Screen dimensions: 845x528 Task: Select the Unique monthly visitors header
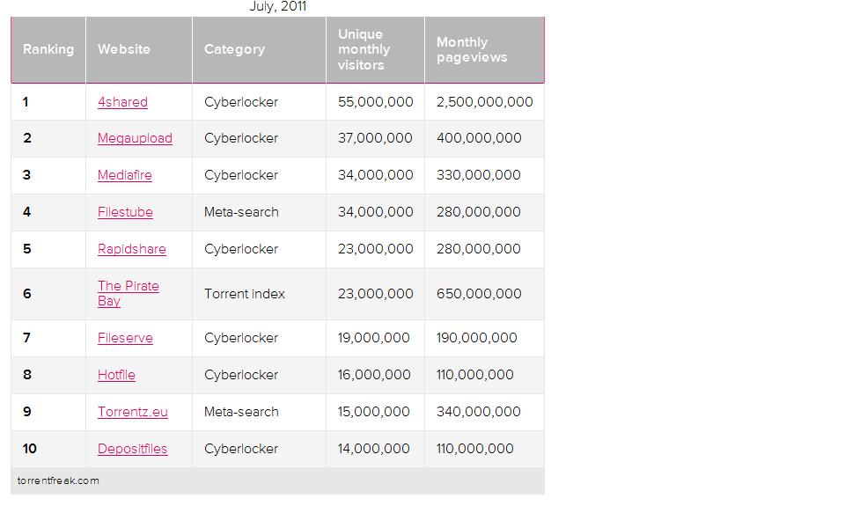[364, 49]
